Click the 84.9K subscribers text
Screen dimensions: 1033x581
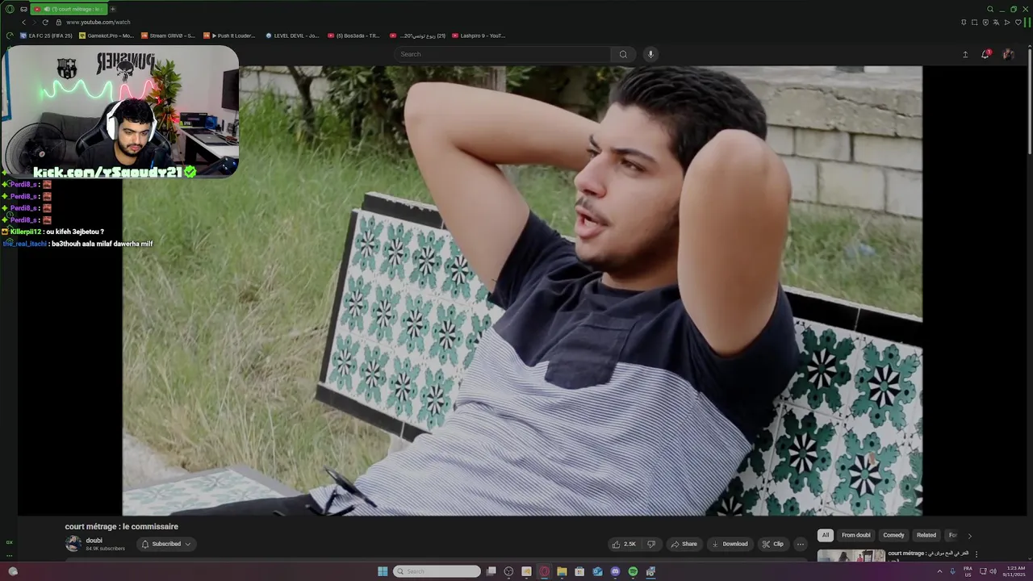tap(106, 549)
